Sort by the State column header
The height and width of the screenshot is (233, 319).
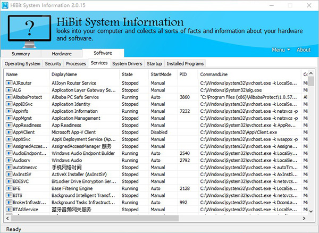(x=134, y=74)
